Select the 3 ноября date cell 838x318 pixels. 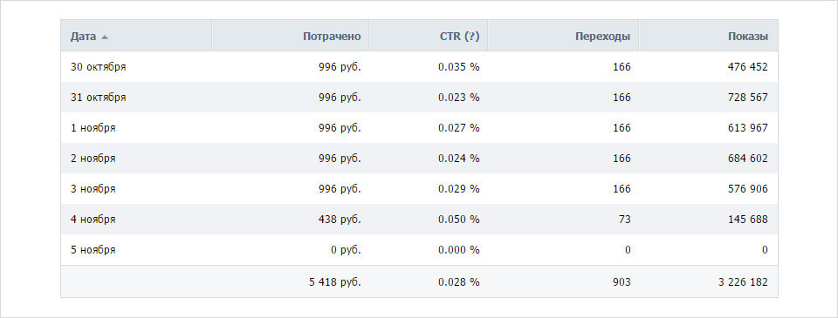click(93, 189)
